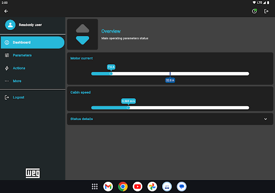The height and width of the screenshot is (193, 275).
Task: Tap the Status details chevron arrow
Action: pos(265,119)
